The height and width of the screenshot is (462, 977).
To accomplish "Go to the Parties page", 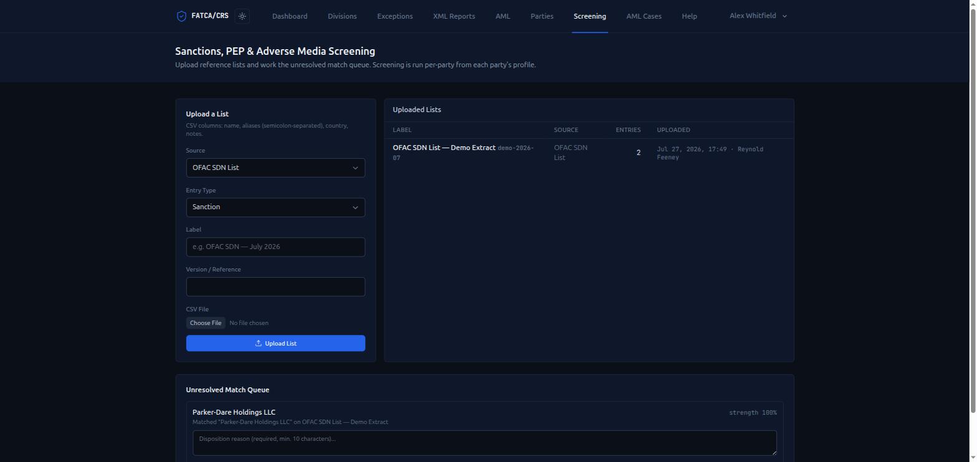I will pos(542,16).
